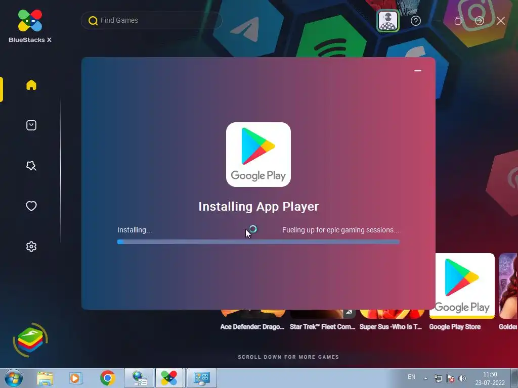Open Star Trek Fleet Com... game title
Image resolution: width=518 pixels, height=388 pixels.
pos(322,327)
